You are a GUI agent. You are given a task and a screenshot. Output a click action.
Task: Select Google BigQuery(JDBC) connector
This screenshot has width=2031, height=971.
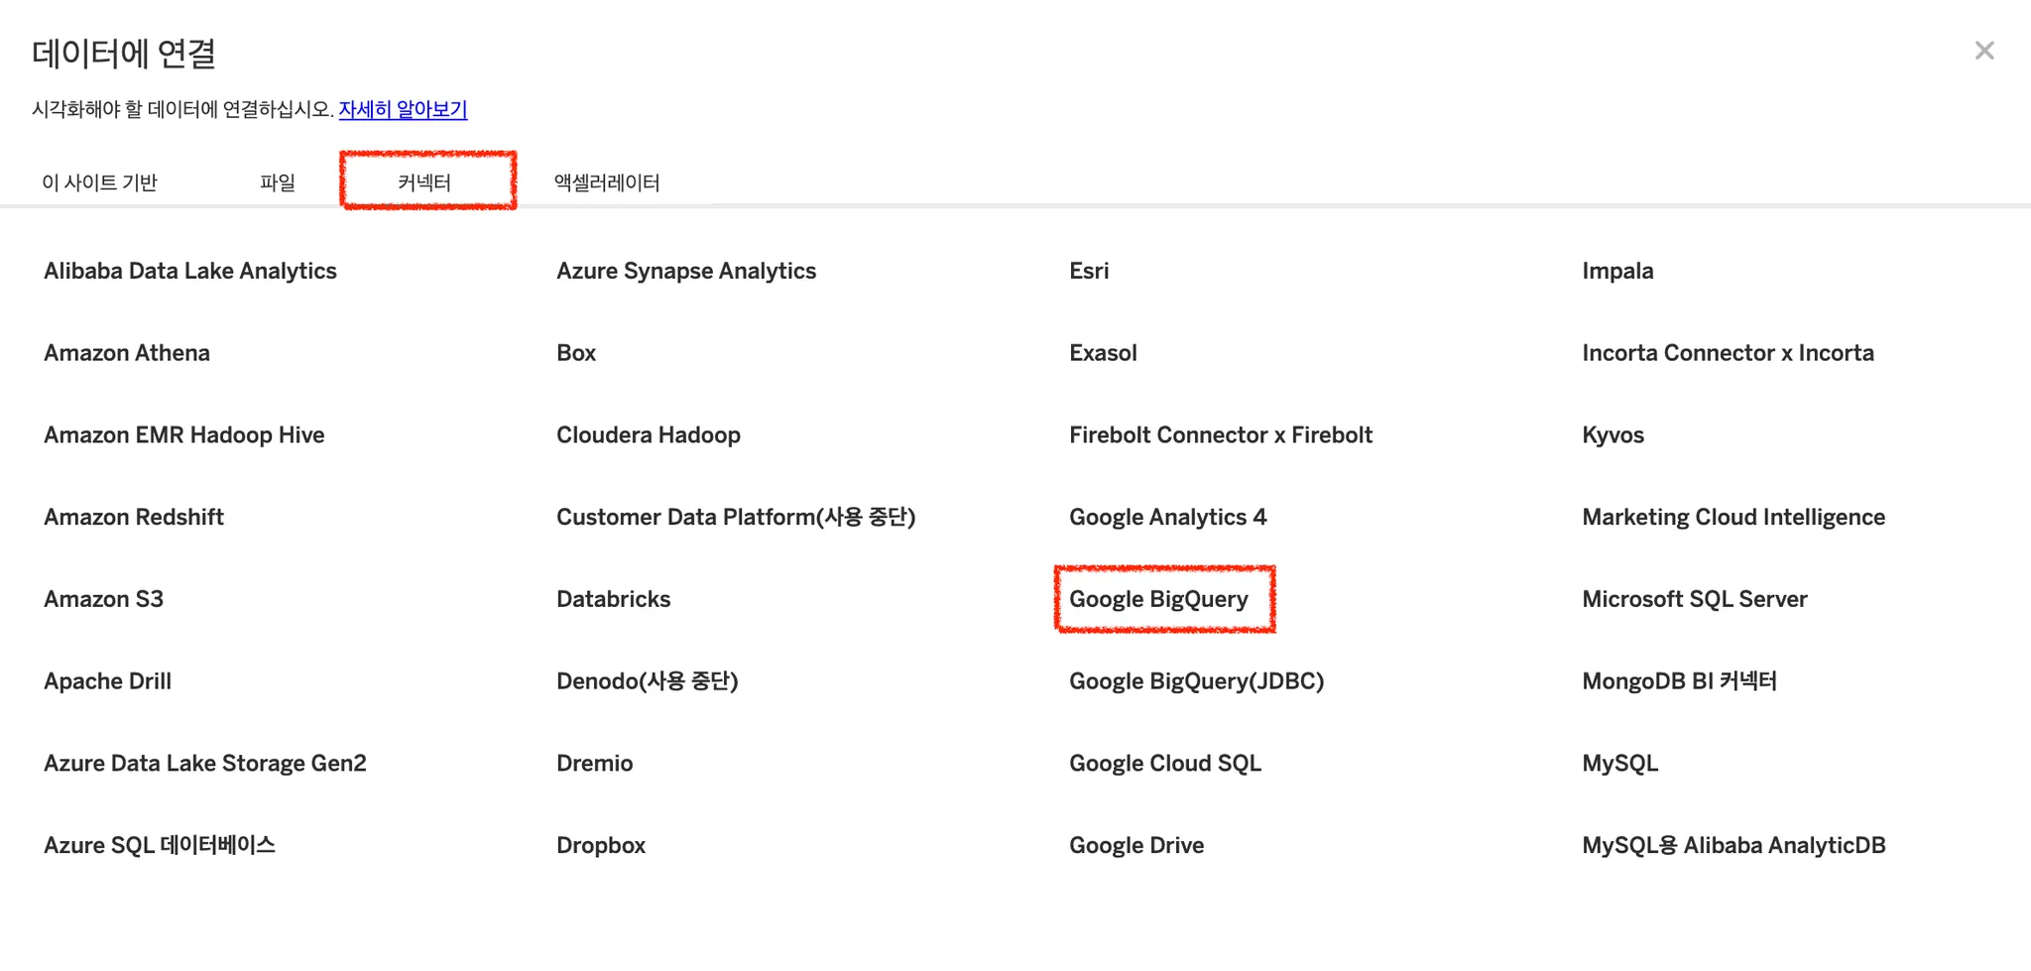pyautogui.click(x=1196, y=681)
